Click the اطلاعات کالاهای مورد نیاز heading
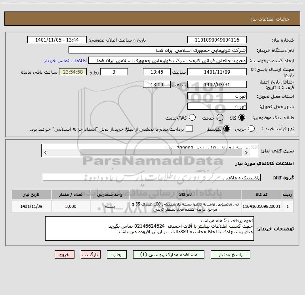 pyautogui.click(x=265, y=164)
